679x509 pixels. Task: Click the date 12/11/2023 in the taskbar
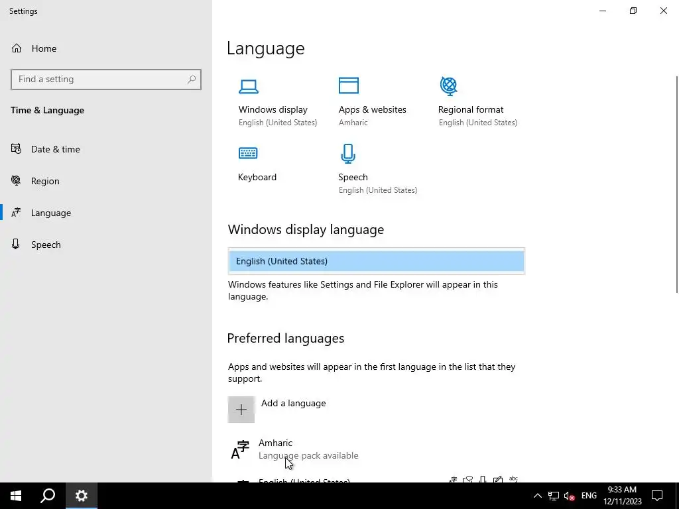pos(622,502)
